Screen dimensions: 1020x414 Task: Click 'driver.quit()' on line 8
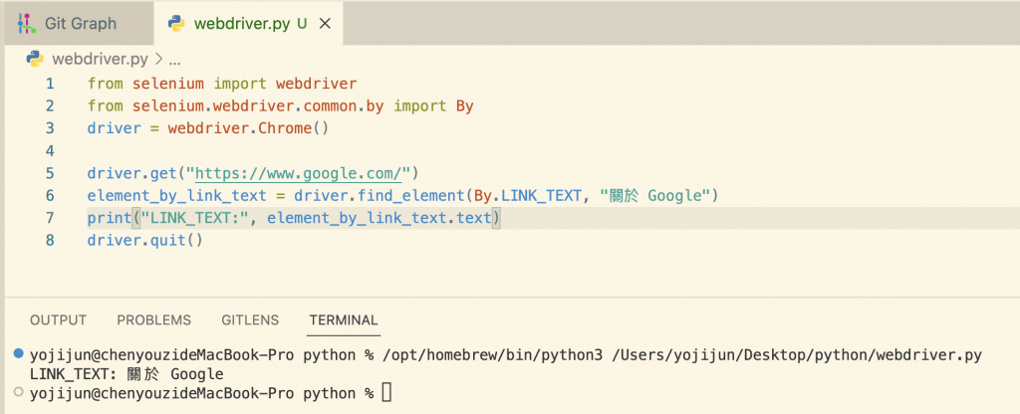145,241
